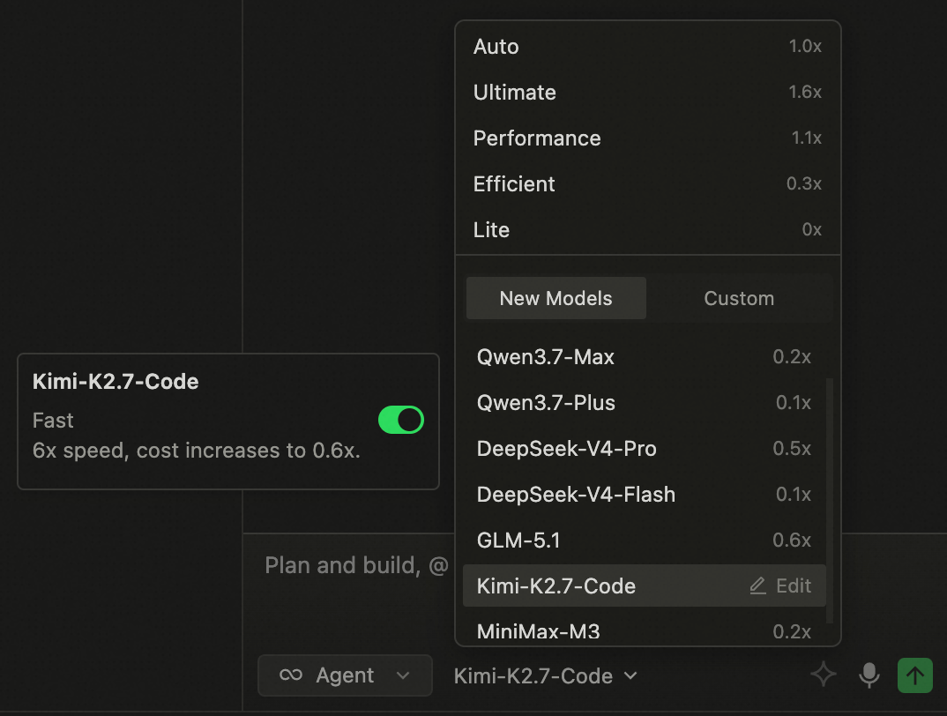
Task: Open the Kimi-K2.7-Code model selector dropdown
Action: 546,676
